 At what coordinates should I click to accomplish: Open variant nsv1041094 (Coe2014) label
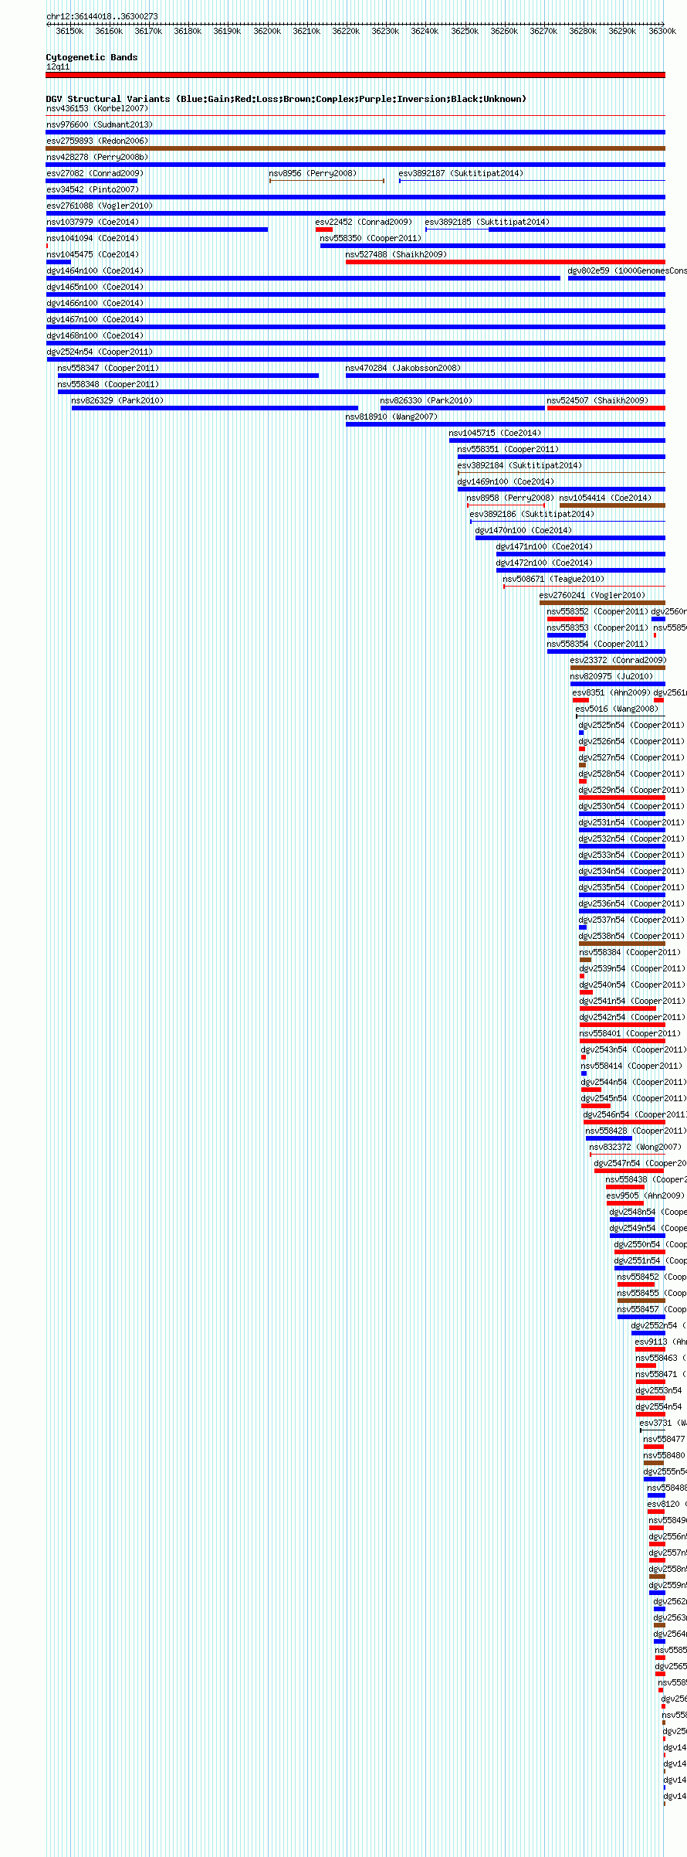[93, 238]
